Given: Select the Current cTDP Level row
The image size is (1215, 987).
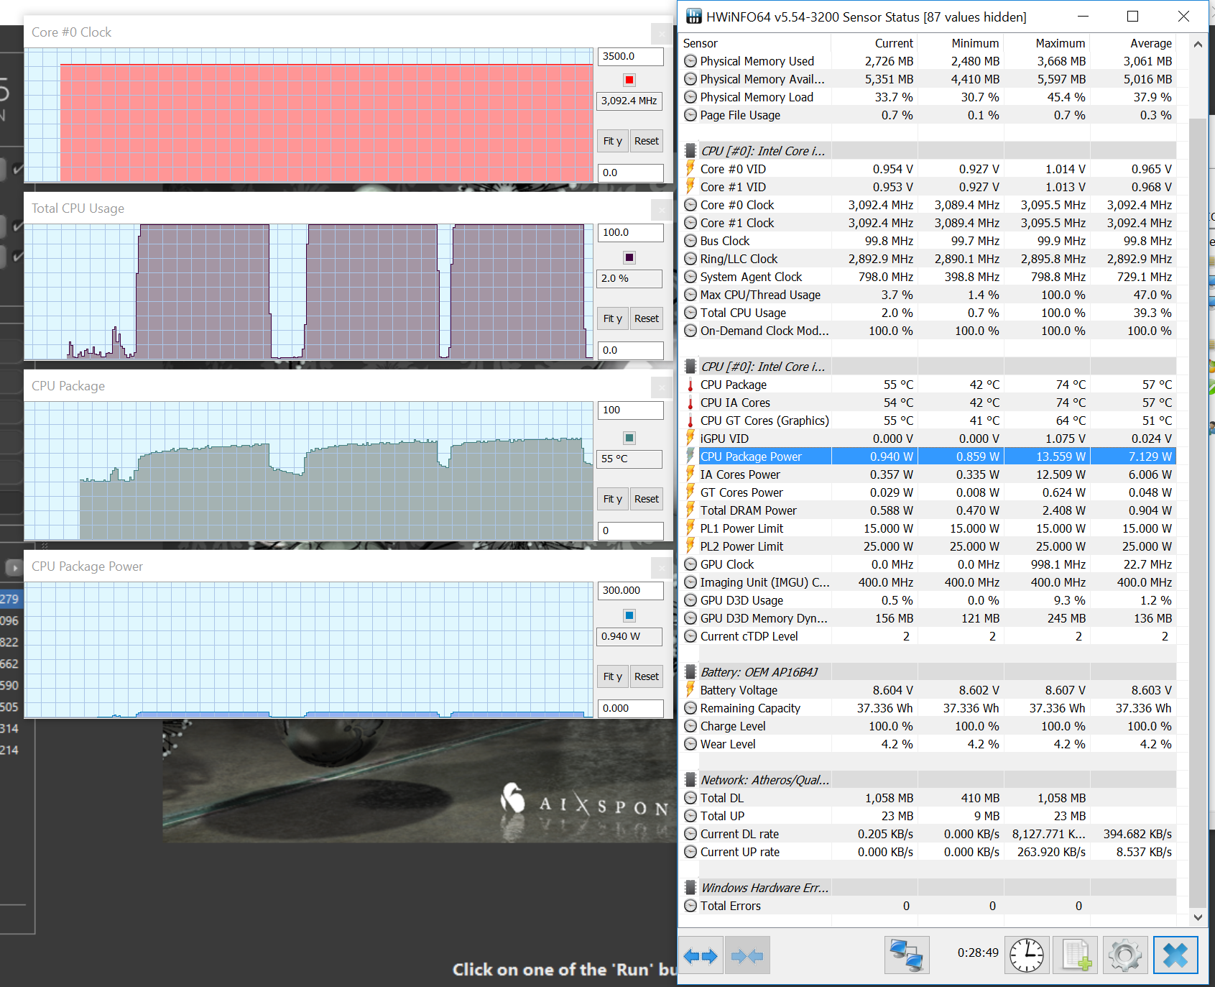Looking at the screenshot, I should pos(928,636).
